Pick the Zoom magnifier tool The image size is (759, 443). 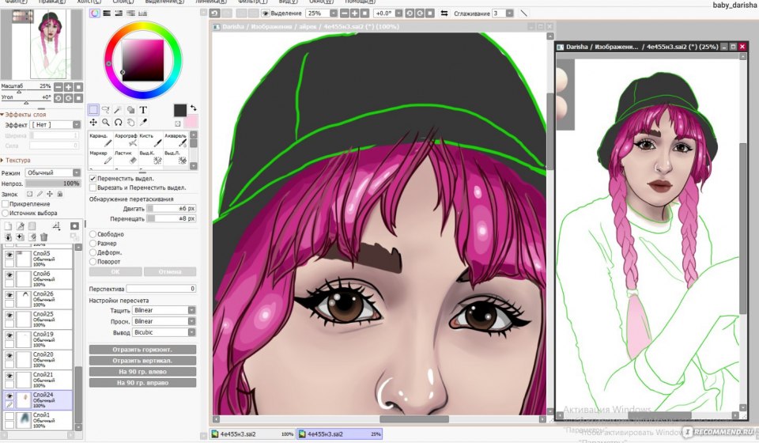tap(106, 123)
